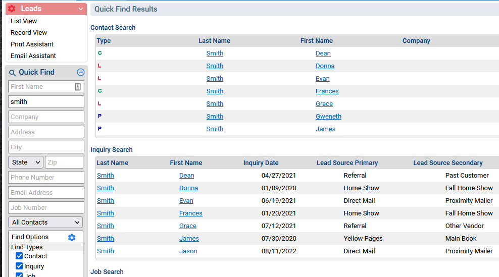Click the Leads gear icon
499x277 pixels.
point(12,9)
